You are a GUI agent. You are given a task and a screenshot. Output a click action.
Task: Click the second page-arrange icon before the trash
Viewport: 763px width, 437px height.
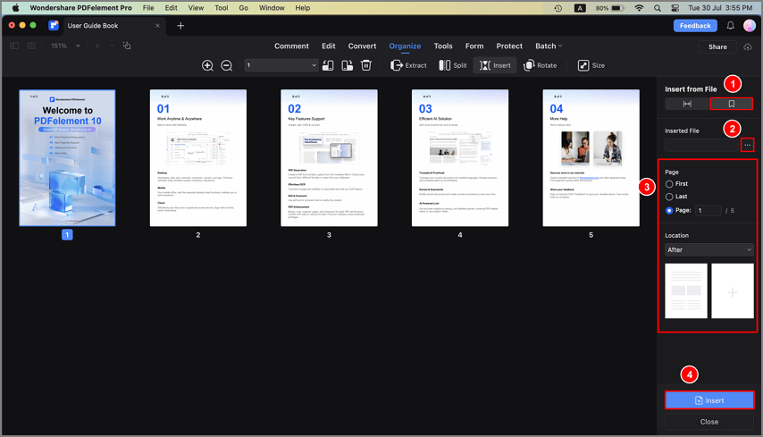(347, 65)
